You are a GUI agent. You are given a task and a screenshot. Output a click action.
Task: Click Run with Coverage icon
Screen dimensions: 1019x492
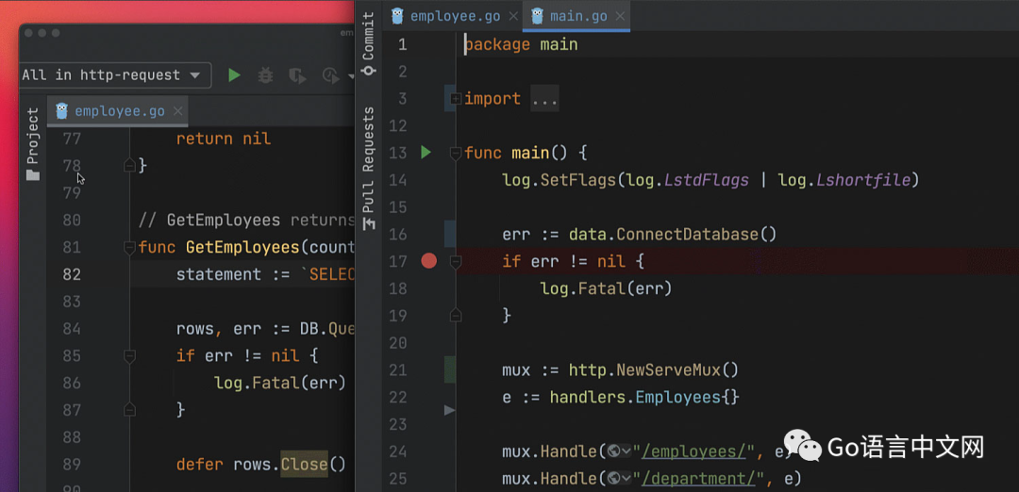click(297, 75)
